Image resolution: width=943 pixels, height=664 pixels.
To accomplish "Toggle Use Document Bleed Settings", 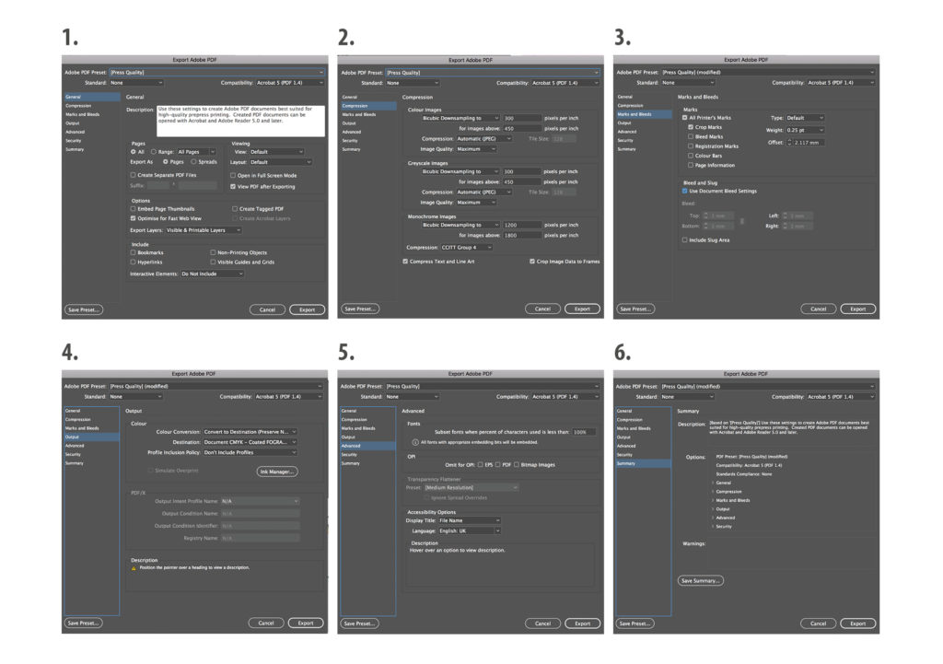I will coord(684,192).
